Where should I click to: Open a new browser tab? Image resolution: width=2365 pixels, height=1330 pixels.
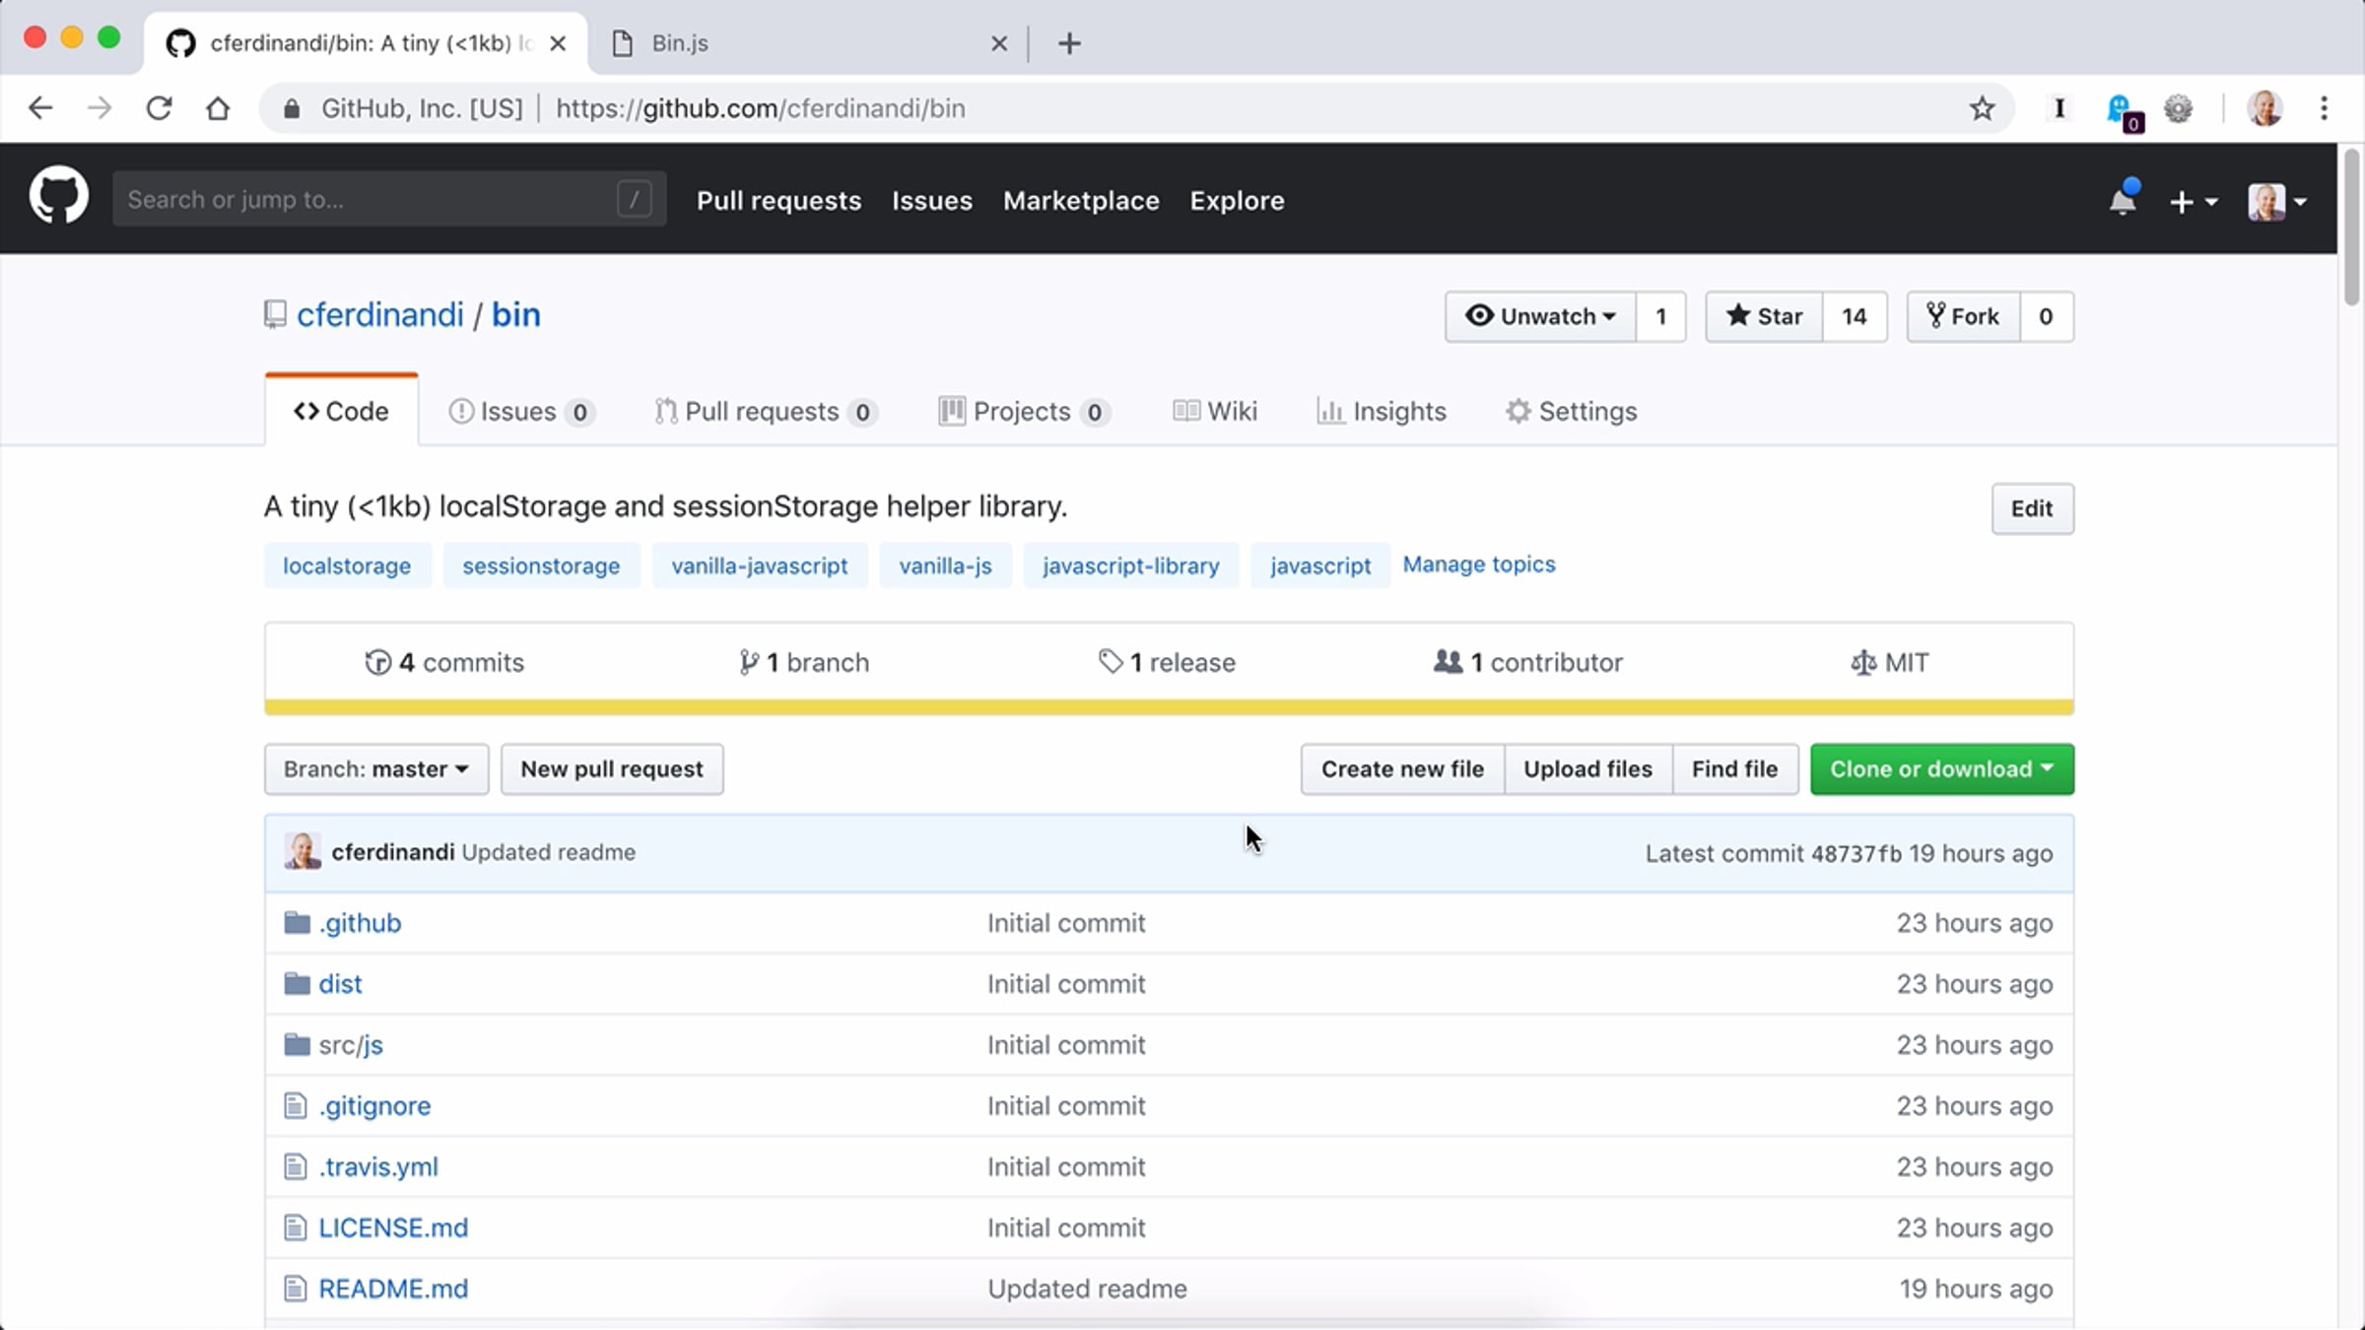coord(1069,43)
